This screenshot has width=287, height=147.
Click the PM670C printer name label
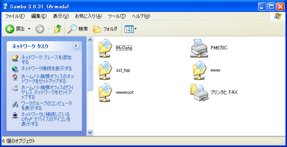point(219,48)
